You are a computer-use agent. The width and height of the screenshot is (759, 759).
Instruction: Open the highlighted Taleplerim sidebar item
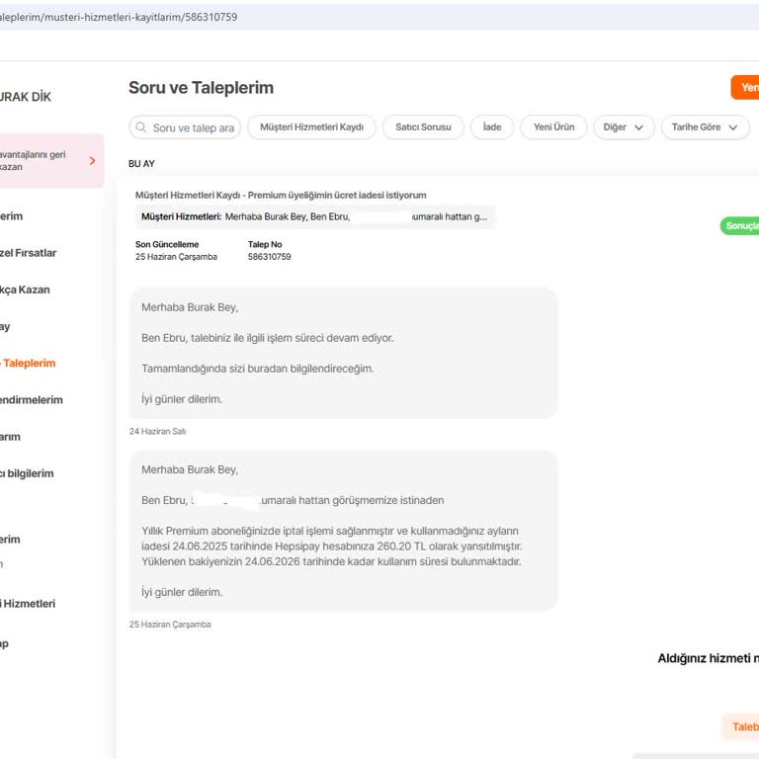(x=30, y=363)
